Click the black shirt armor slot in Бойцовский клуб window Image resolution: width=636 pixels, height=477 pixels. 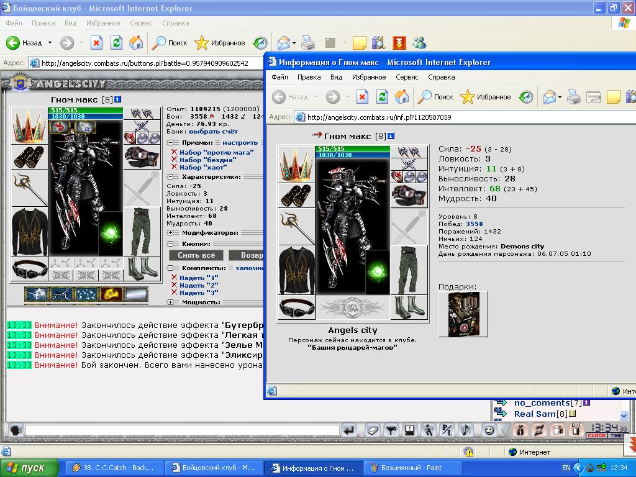click(29, 232)
